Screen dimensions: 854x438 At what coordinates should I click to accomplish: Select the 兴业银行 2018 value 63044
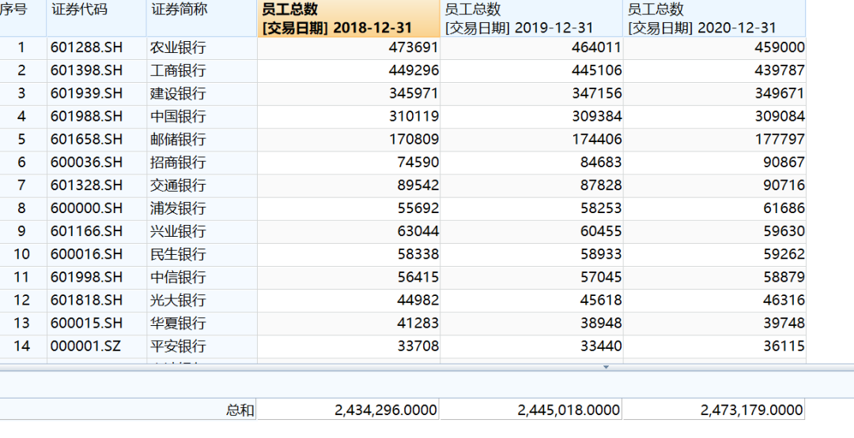click(414, 230)
